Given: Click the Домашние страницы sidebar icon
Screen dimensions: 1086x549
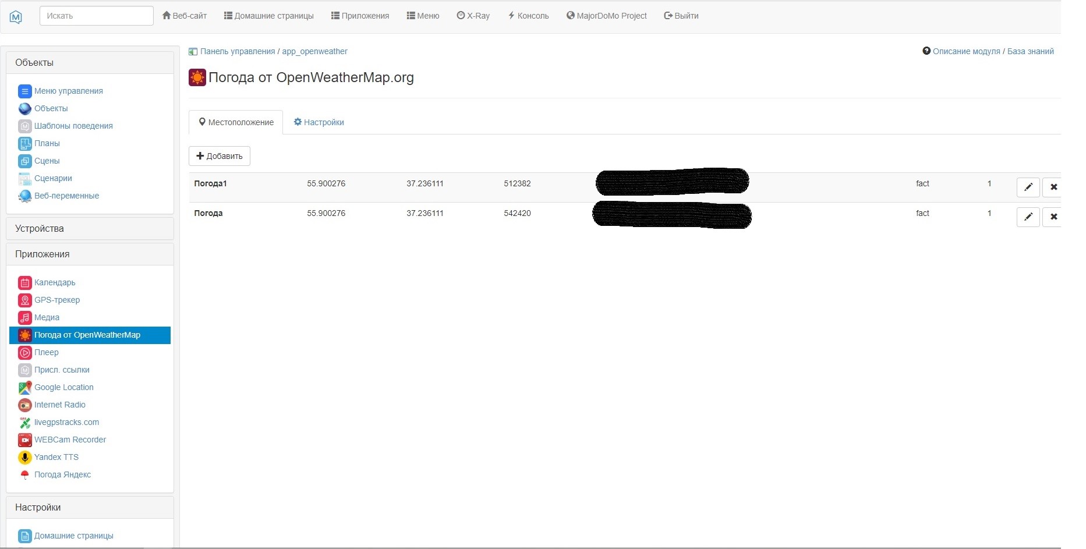Looking at the screenshot, I should tap(25, 536).
